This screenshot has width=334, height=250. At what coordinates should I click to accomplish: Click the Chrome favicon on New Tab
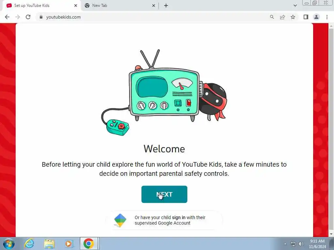click(87, 6)
